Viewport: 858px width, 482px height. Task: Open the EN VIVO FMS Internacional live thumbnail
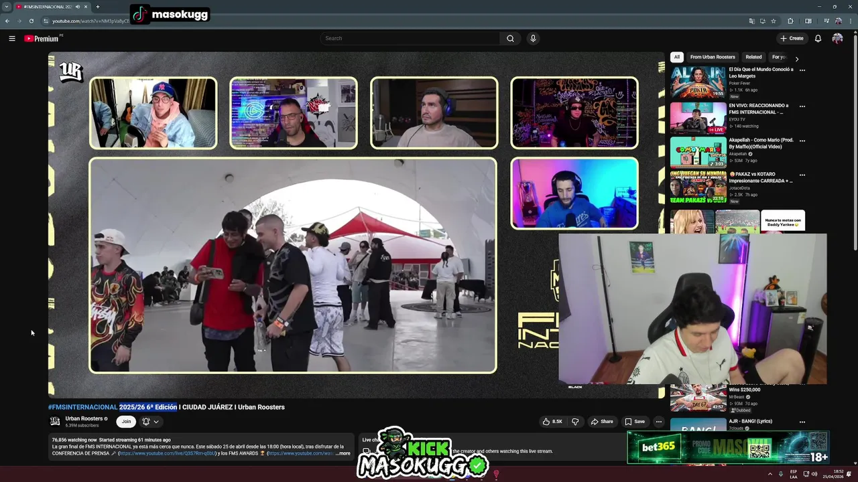(698, 118)
